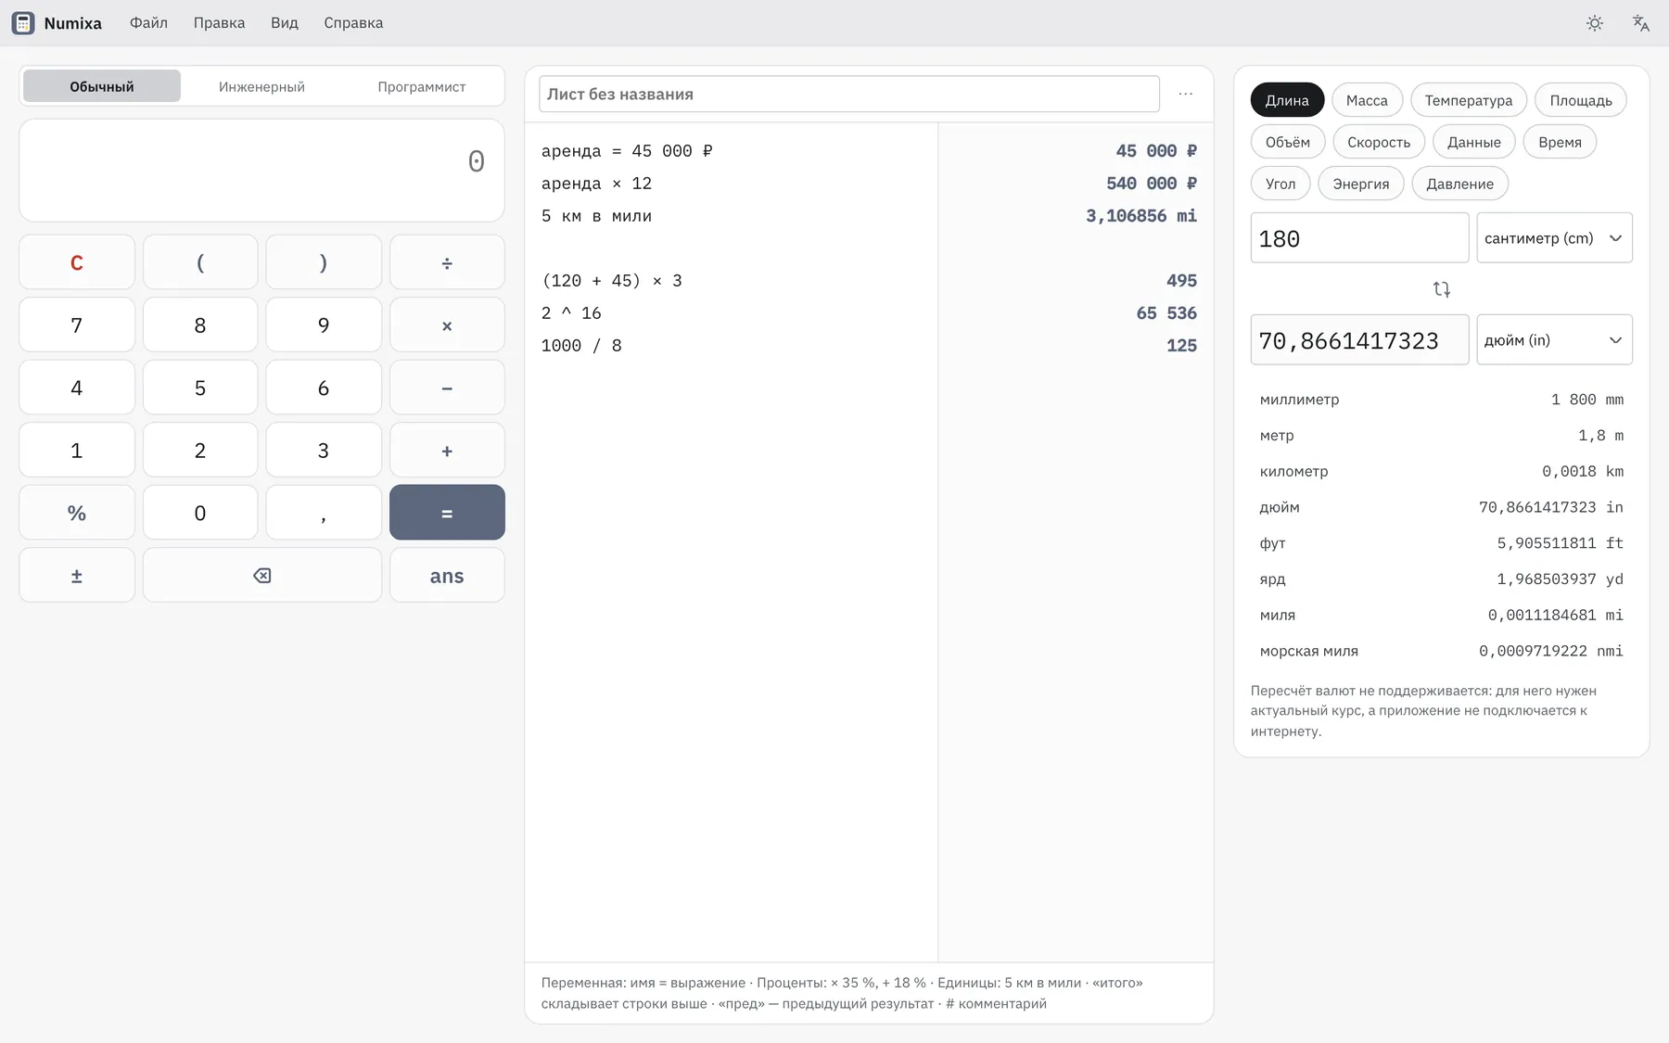Expand the дюйм (in) unit dropdown
1669x1043 pixels.
1554,340
